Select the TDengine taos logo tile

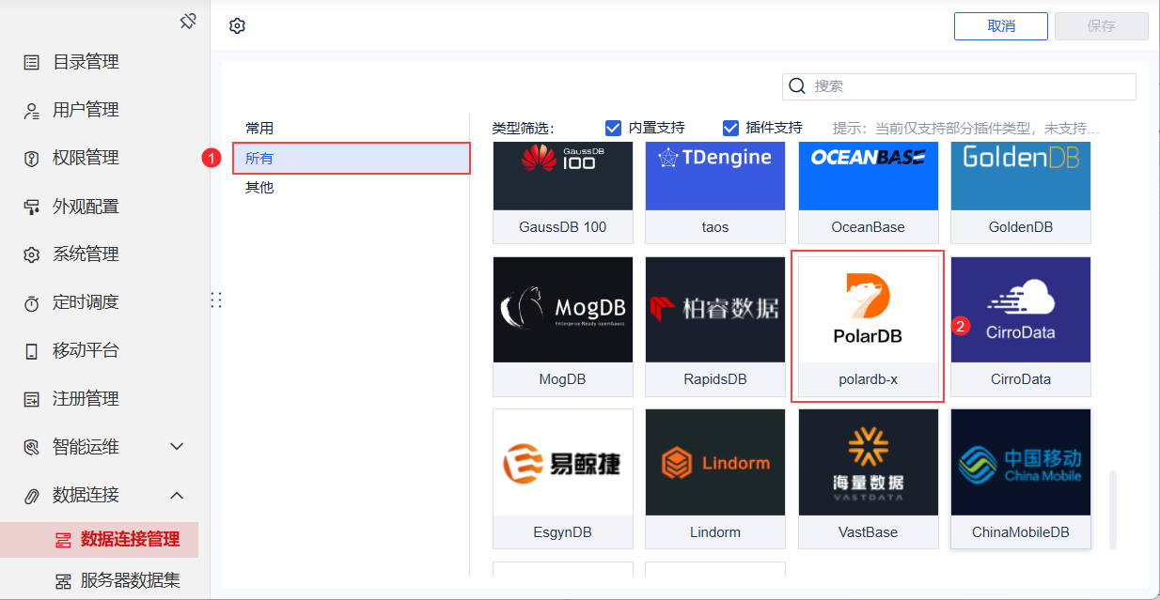715,177
